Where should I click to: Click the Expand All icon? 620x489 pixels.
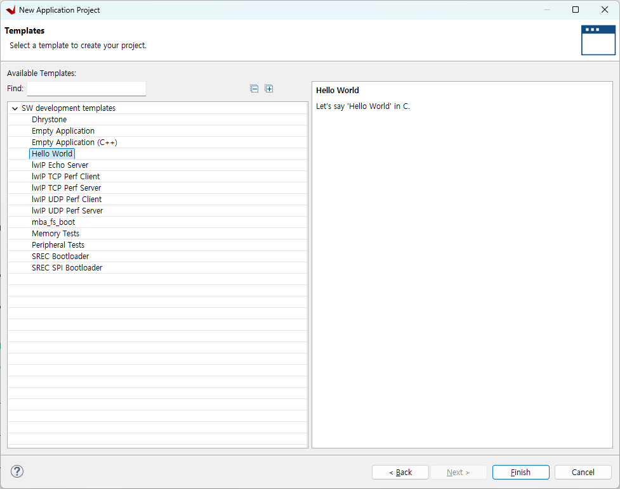(269, 89)
